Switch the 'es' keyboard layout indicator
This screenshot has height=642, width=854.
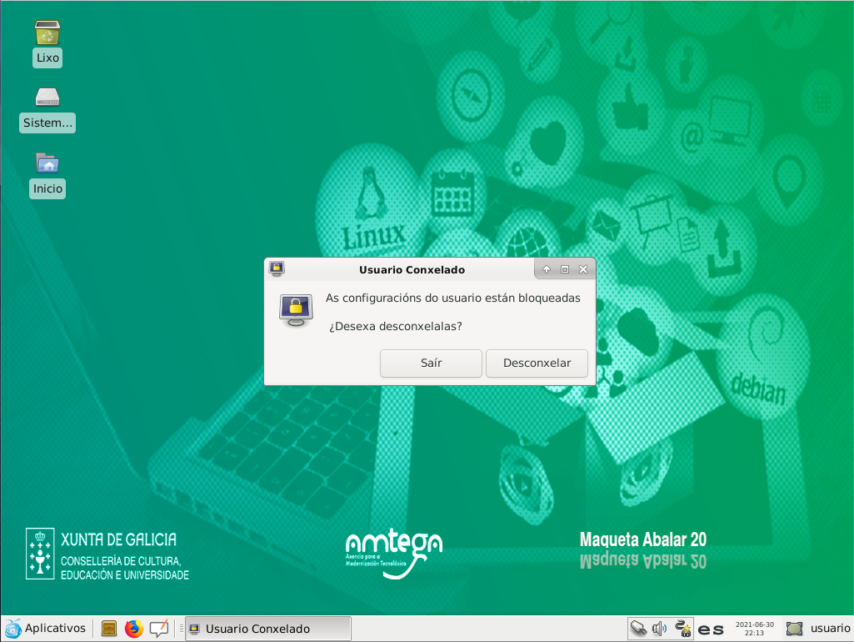(711, 629)
